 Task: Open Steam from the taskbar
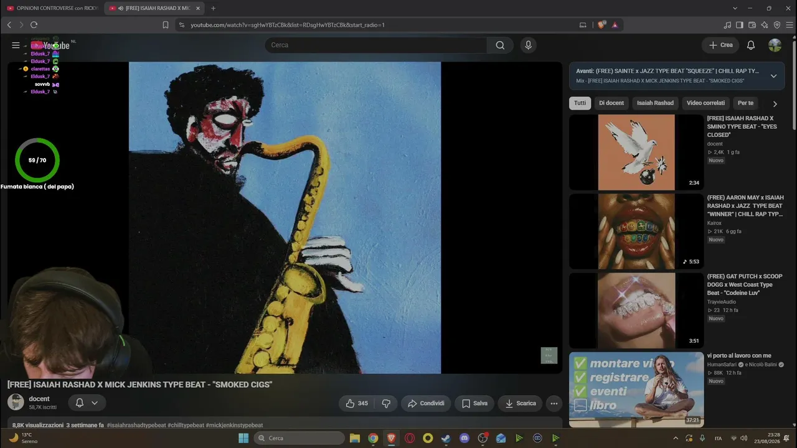(446, 438)
